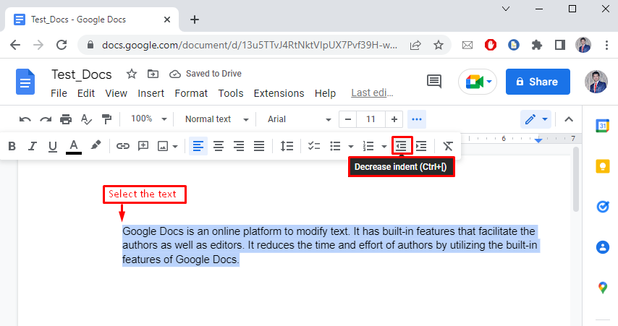Screen dimensions: 618x326
Task: Expand numbered list options arrow
Action: (x=384, y=147)
